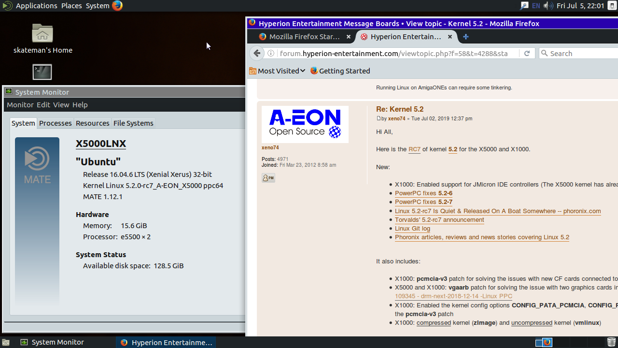
Task: Open the 5.2 kernel link after RC7
Action: coord(453,149)
